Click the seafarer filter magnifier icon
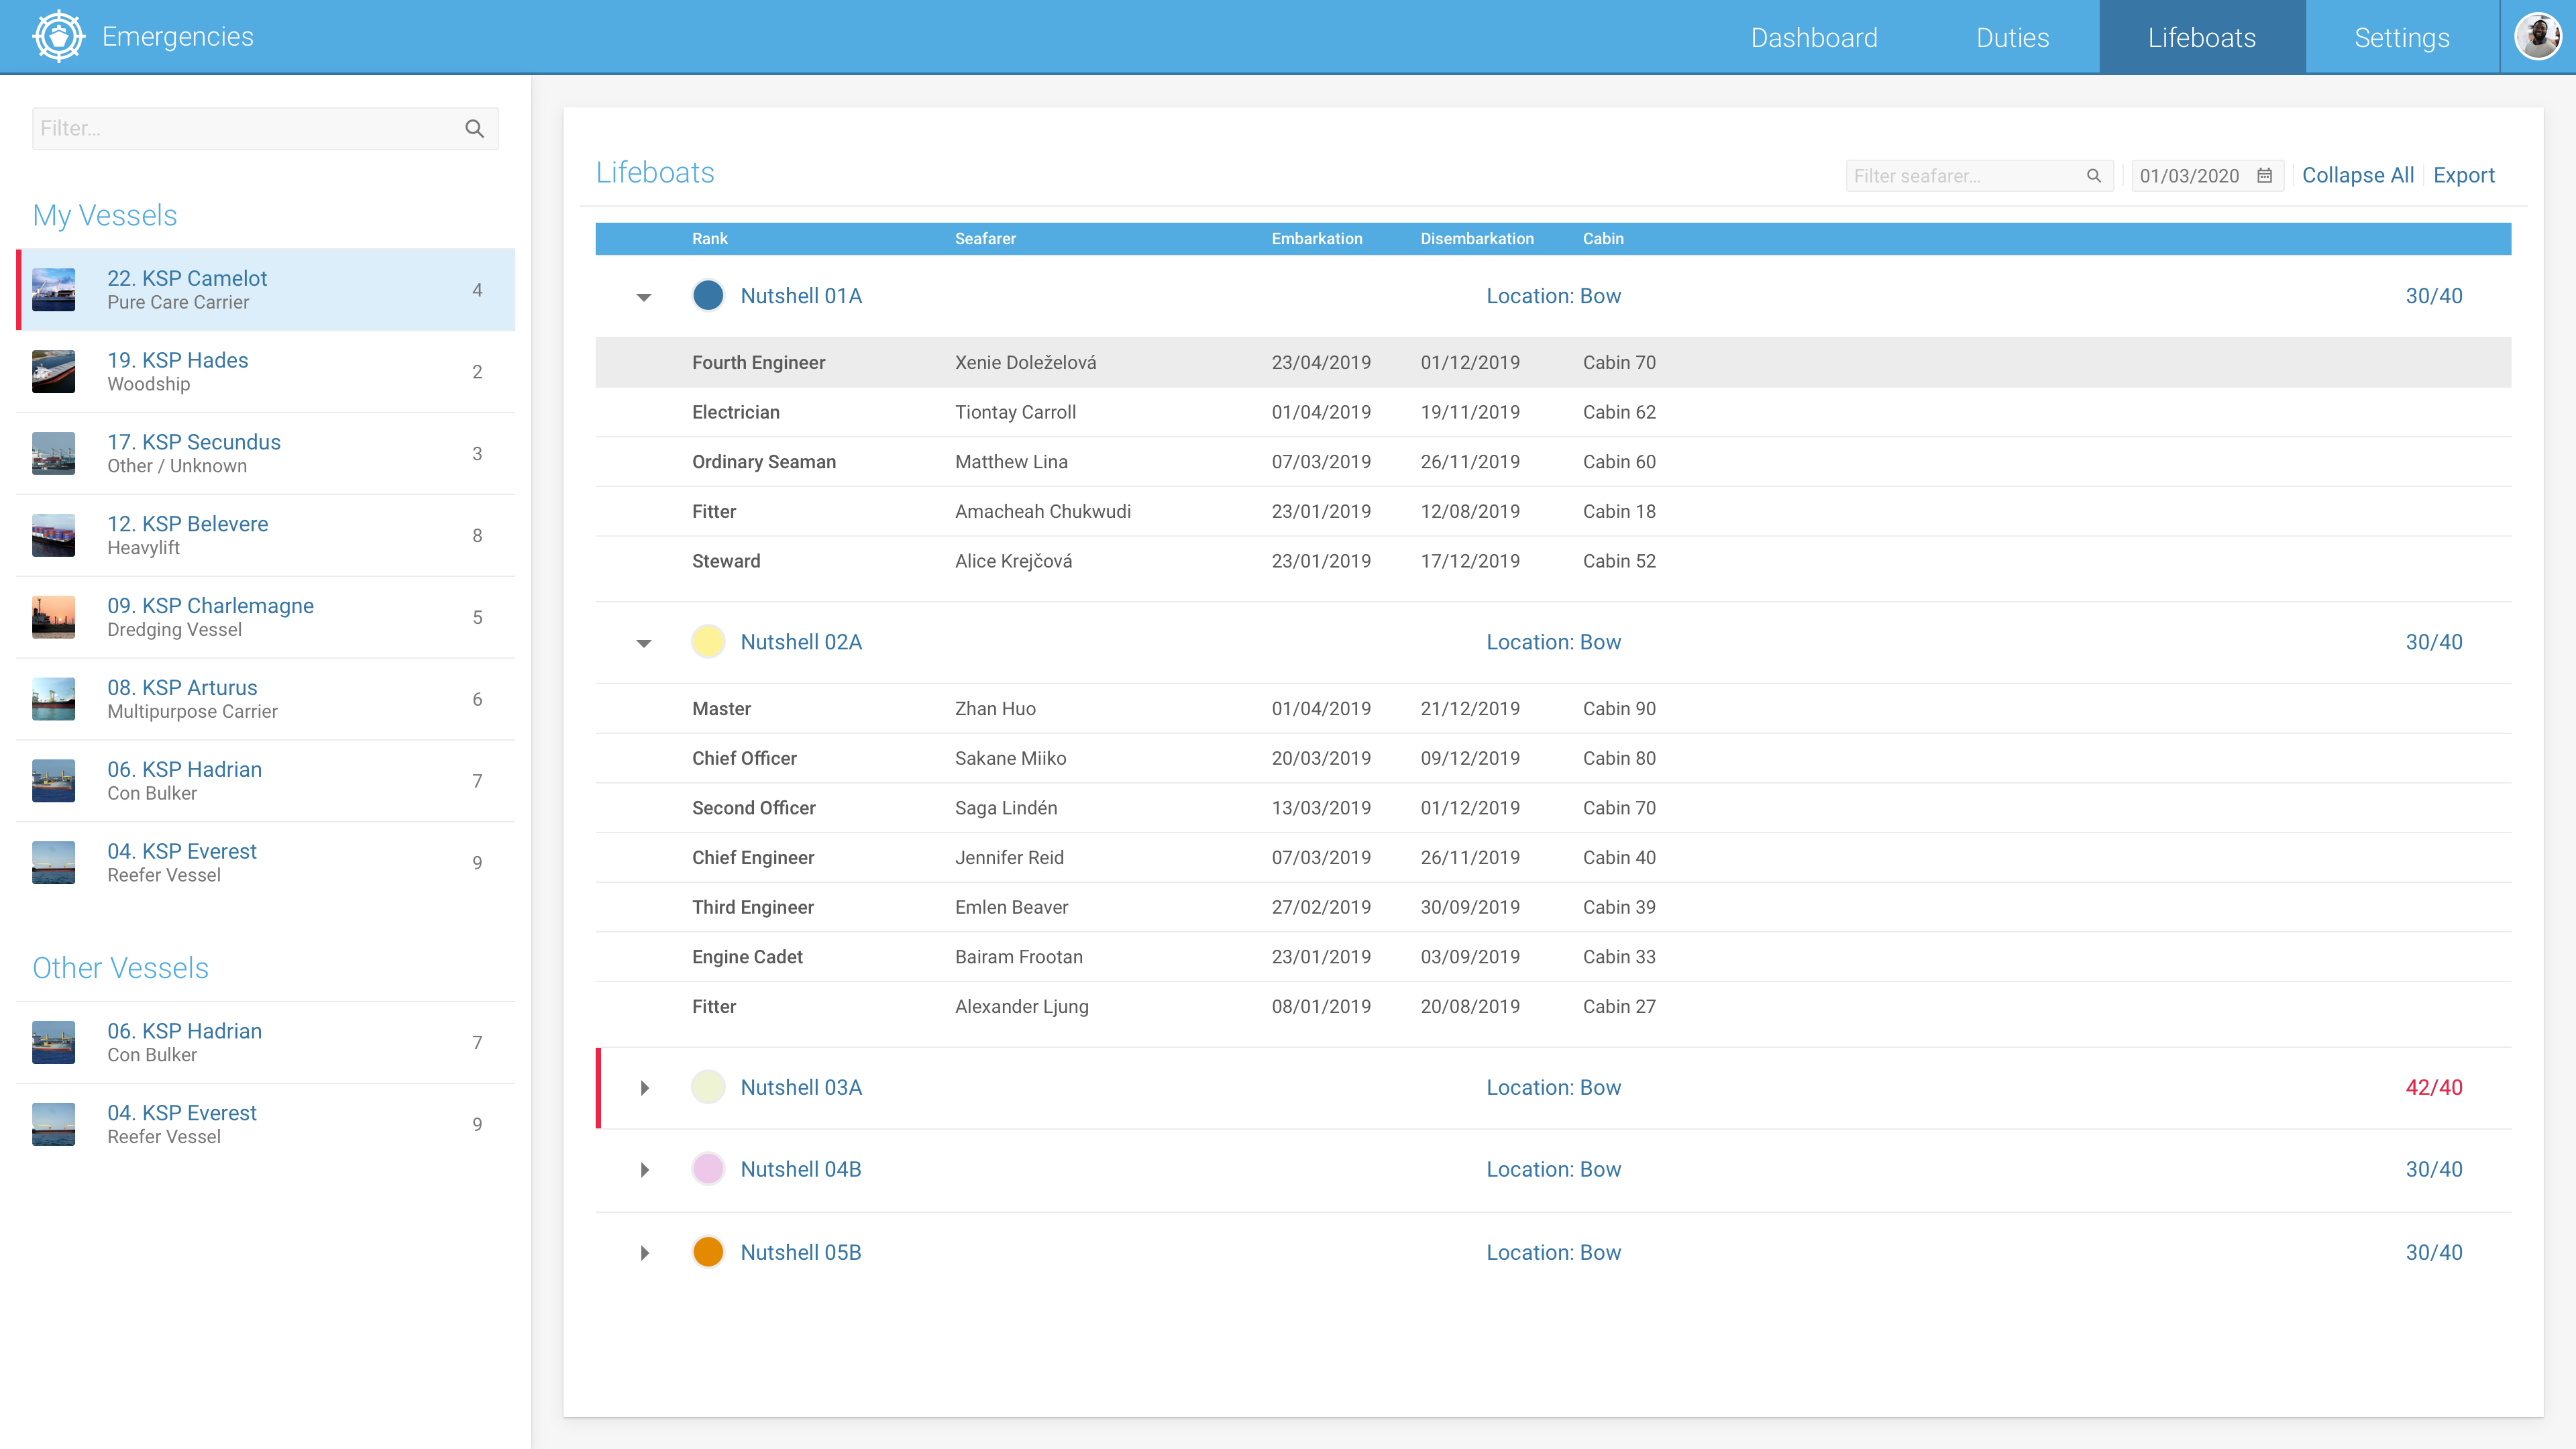The image size is (2576, 1449). (x=2093, y=176)
